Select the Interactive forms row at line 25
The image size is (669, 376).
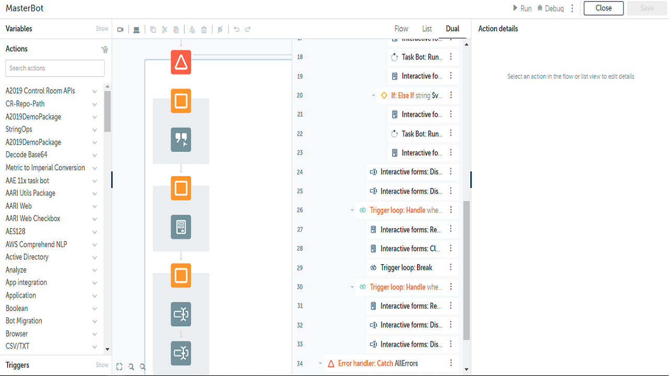(413, 191)
